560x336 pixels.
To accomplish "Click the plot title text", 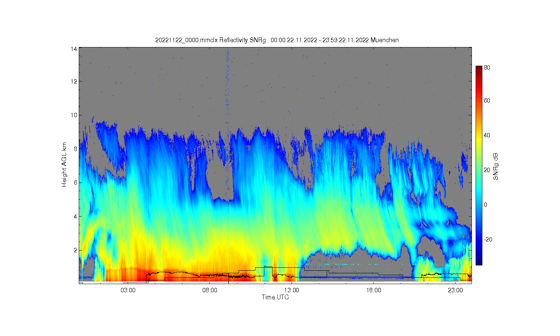I will pos(277,40).
